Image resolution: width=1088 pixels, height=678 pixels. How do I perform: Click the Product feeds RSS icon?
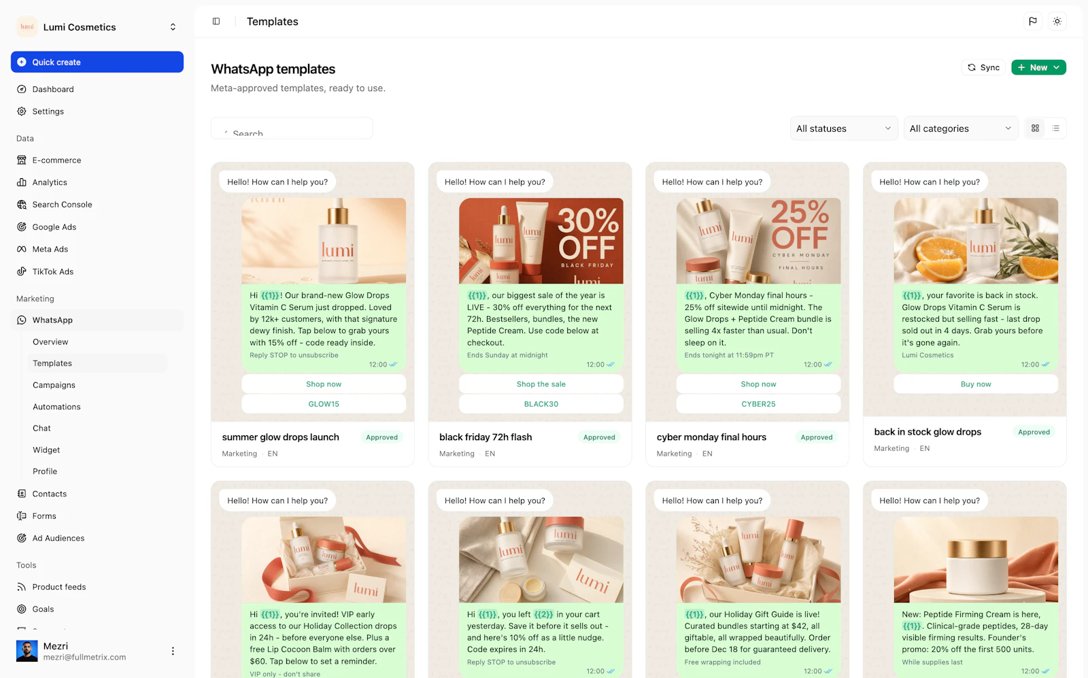pos(22,587)
